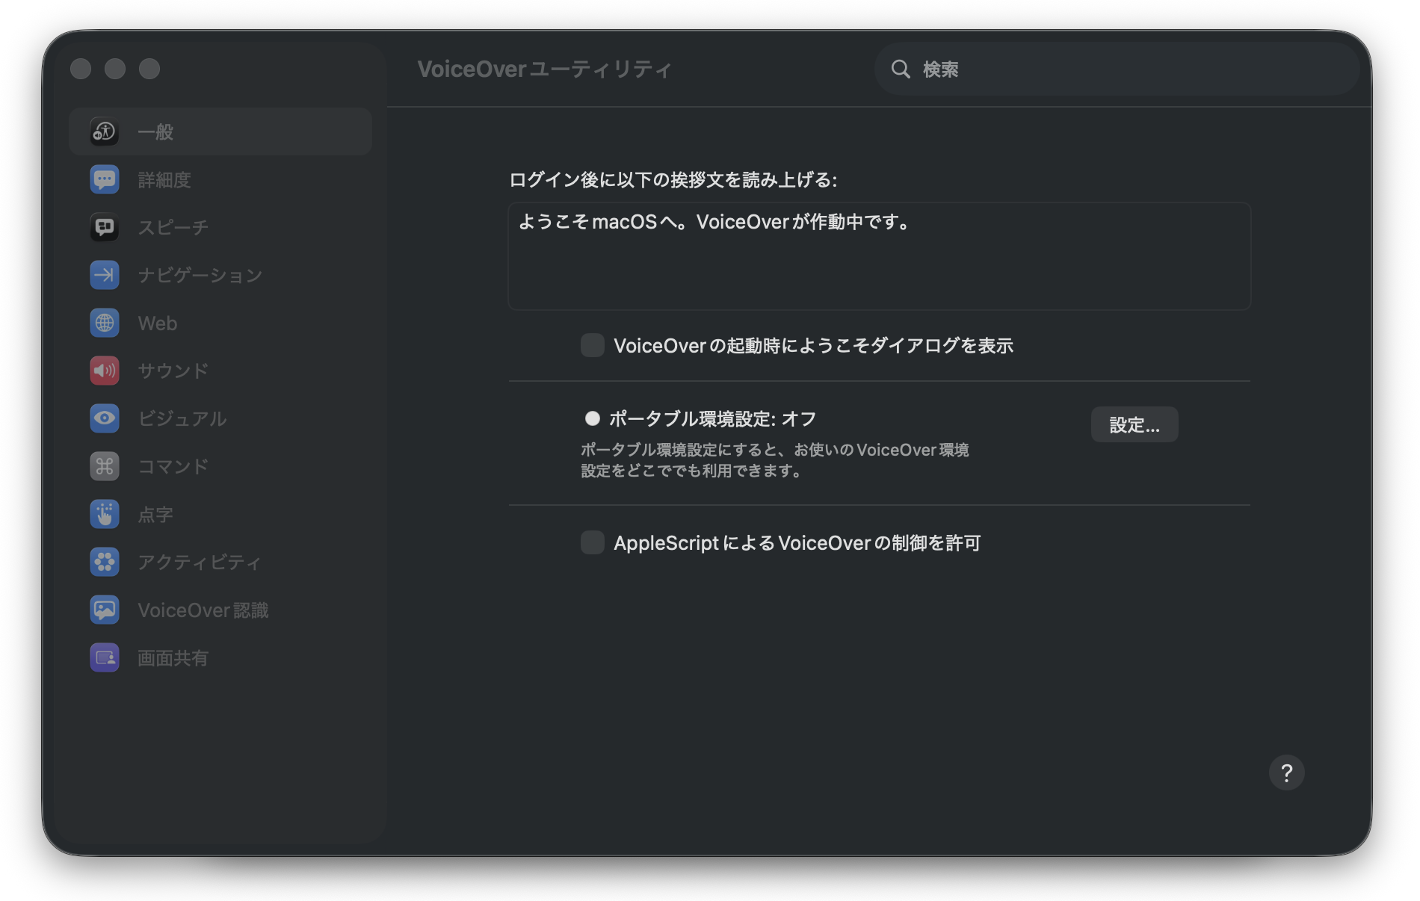Click the 設定... button for portable preferences
The height and width of the screenshot is (901, 1420).
click(1135, 424)
